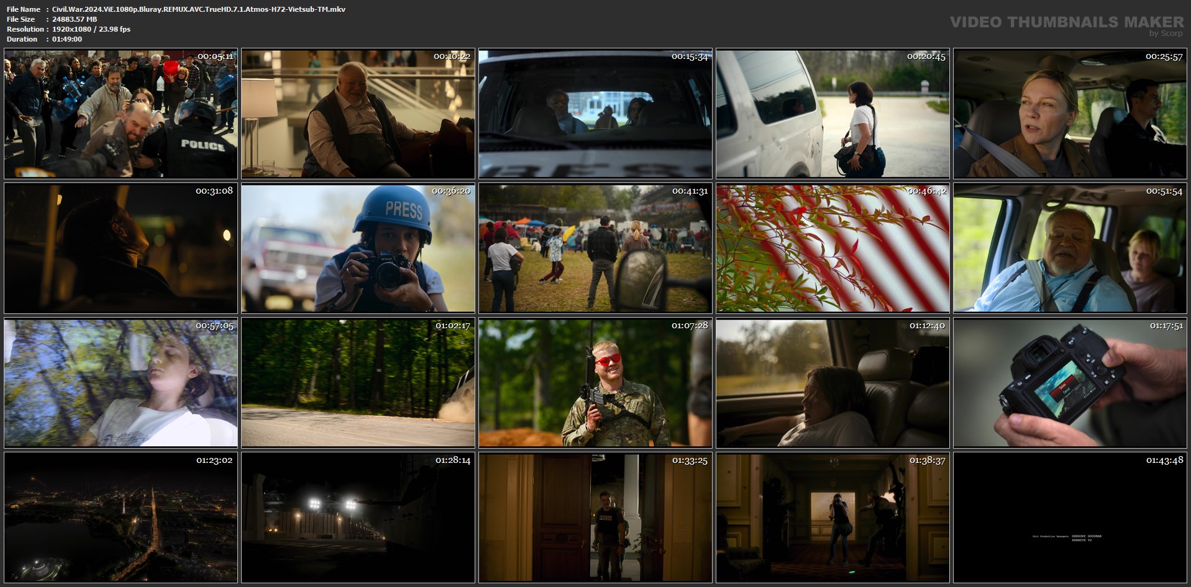Pick the helicopter lights thumbnail at 01:28:14
This screenshot has width=1191, height=587.
click(x=358, y=518)
